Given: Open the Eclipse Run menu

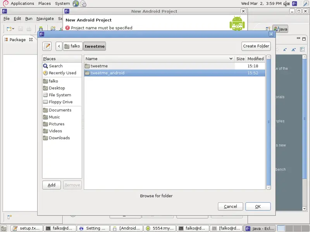Looking at the screenshot, I should pyautogui.click(x=29, y=19).
